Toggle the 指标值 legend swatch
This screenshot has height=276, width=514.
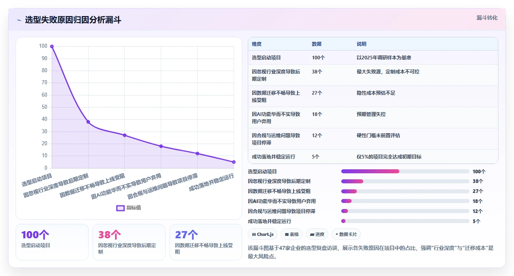click(120, 208)
